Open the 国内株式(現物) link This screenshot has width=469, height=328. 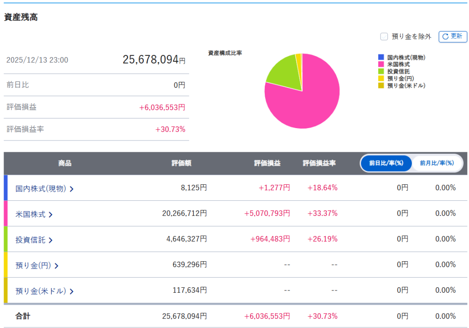click(41, 188)
